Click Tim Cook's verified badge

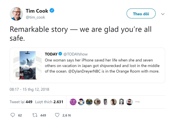pos(52,11)
